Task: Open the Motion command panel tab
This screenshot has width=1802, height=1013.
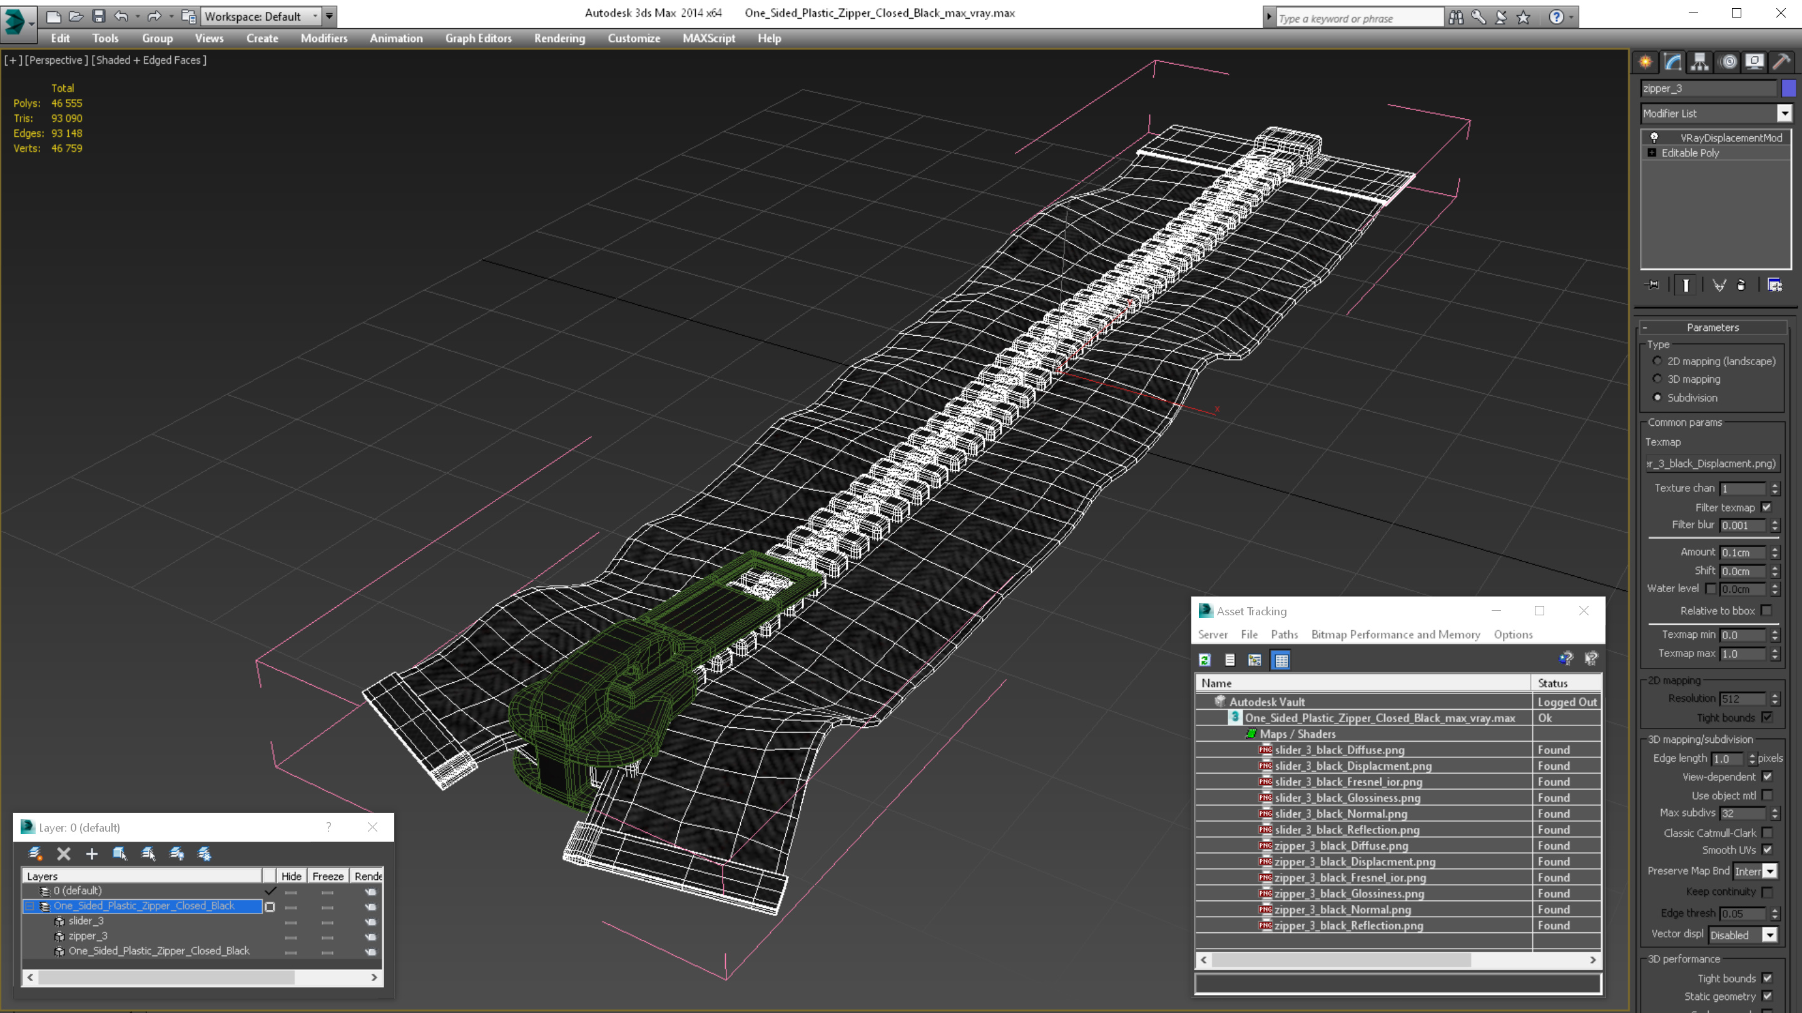Action: click(1728, 63)
